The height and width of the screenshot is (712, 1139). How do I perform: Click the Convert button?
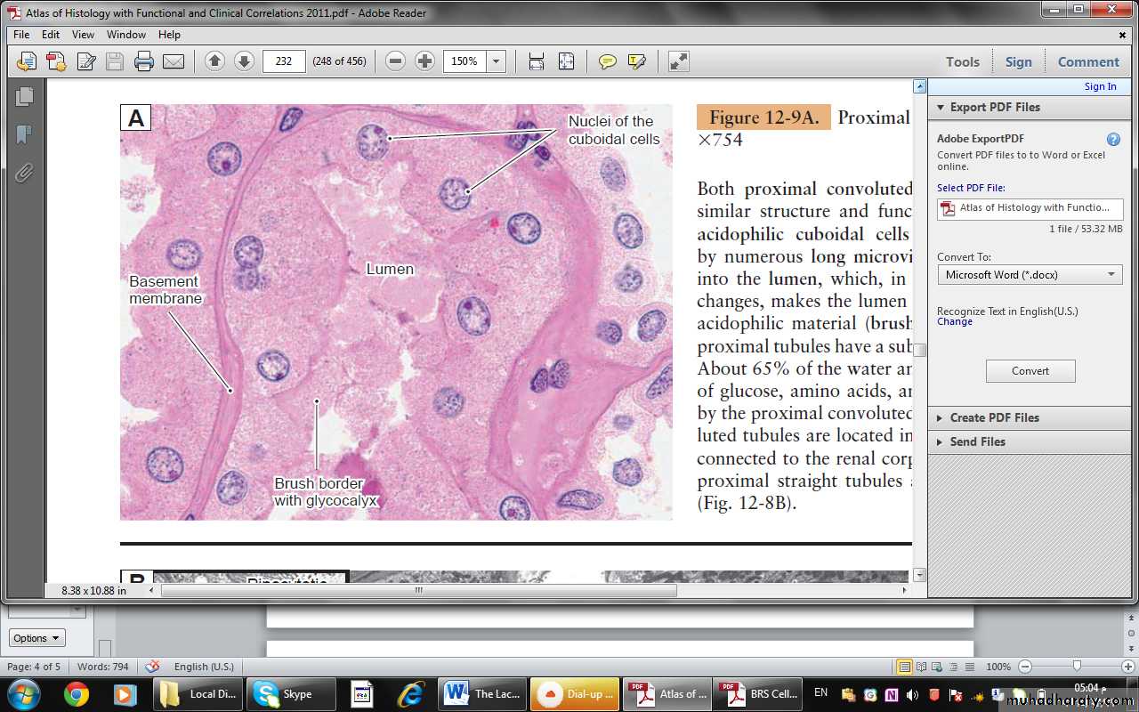click(1030, 371)
